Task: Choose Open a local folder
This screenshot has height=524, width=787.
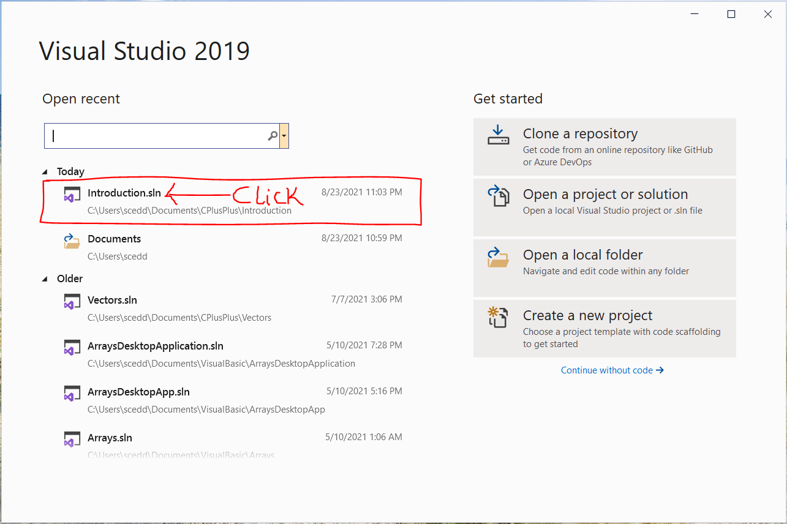Action: click(604, 268)
